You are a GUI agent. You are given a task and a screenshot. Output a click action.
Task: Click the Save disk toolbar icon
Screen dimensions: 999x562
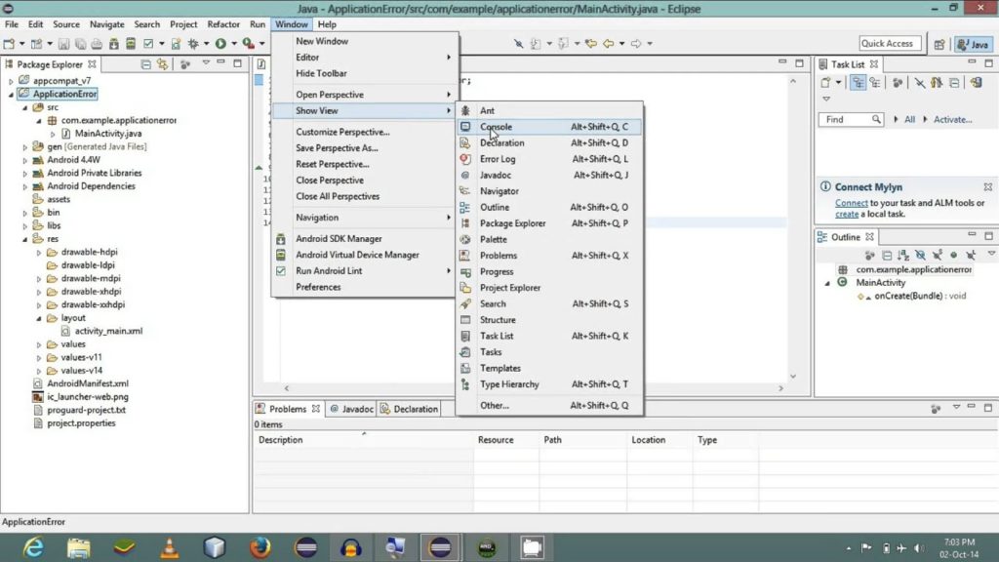pyautogui.click(x=63, y=43)
